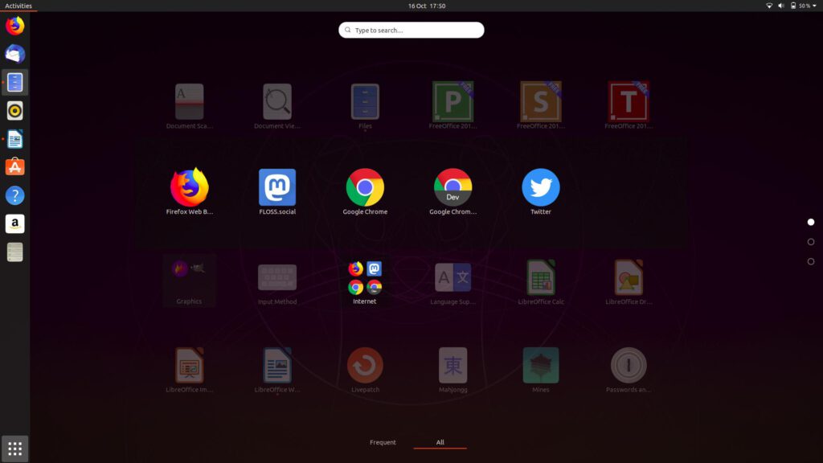Open system menu dropdown arrow
Screen dimensions: 823x463
click(x=815, y=6)
